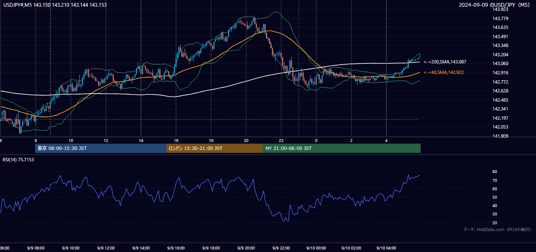Image resolution: width=536 pixels, height=252 pixels.
Task: Select the 9/10 02:00 date axis label
Action: [x=351, y=248]
